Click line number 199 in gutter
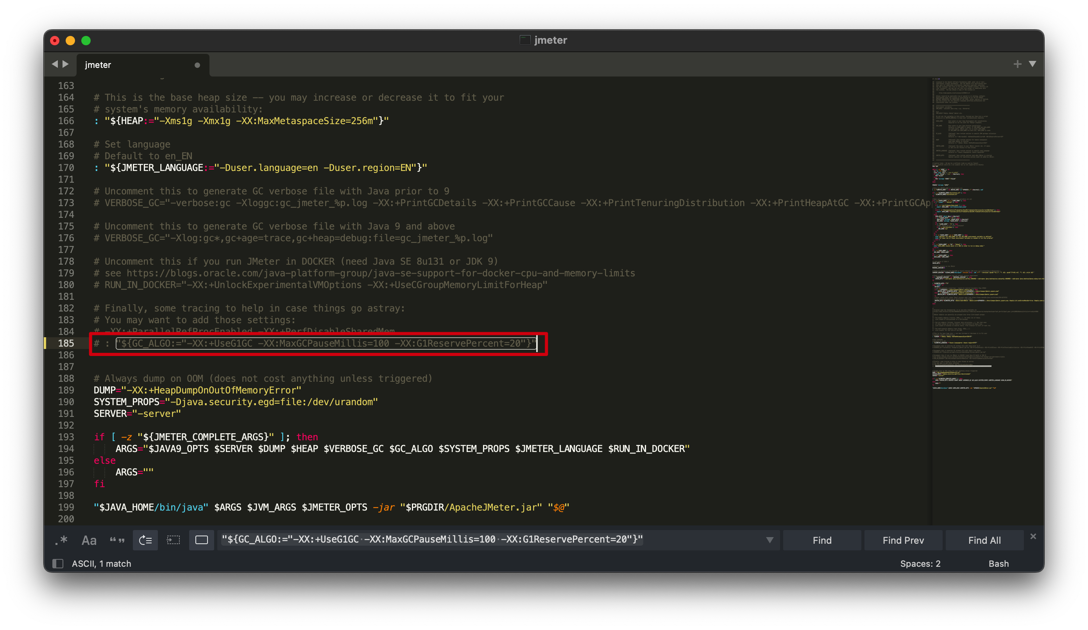This screenshot has height=630, width=1088. (x=66, y=507)
